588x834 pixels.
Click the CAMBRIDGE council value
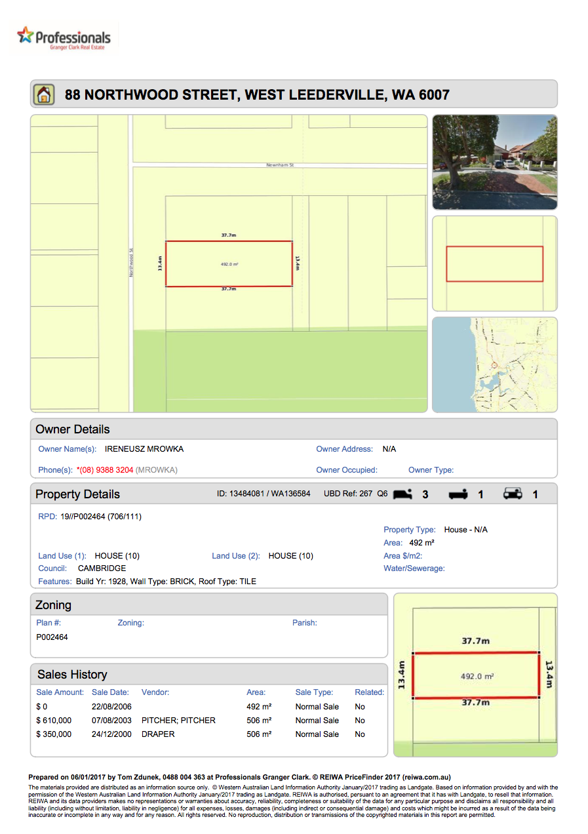102,568
